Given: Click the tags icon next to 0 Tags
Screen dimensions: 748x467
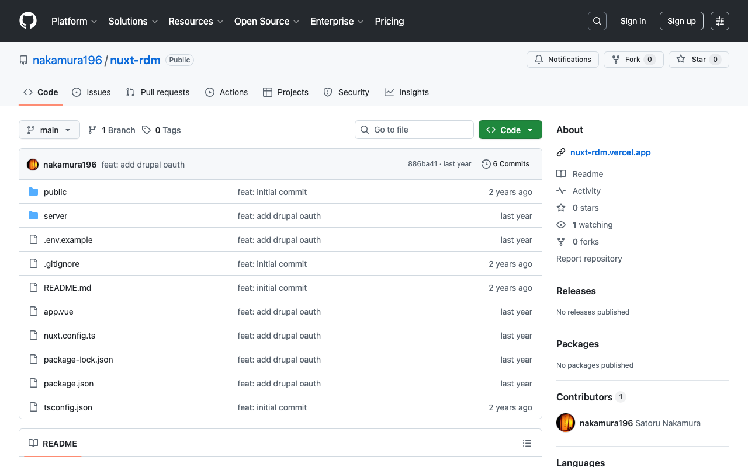Looking at the screenshot, I should click(146, 130).
